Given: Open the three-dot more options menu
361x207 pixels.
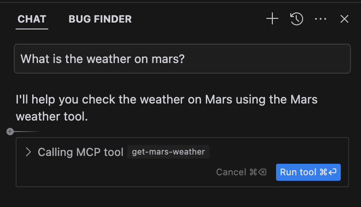Looking at the screenshot, I should [321, 19].
